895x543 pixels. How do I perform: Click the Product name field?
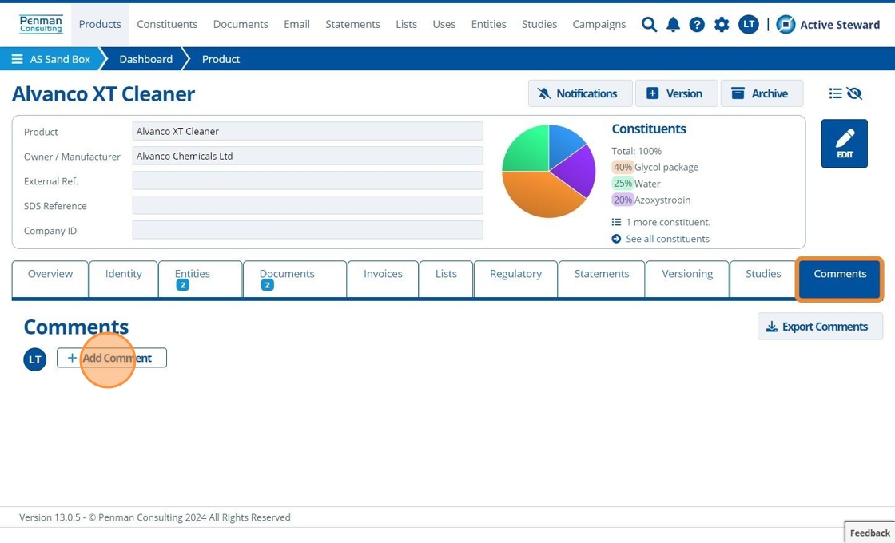308,131
